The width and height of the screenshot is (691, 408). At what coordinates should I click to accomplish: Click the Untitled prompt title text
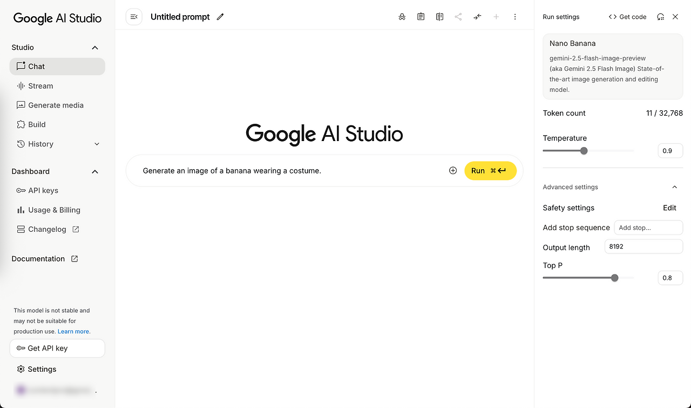coord(180,17)
